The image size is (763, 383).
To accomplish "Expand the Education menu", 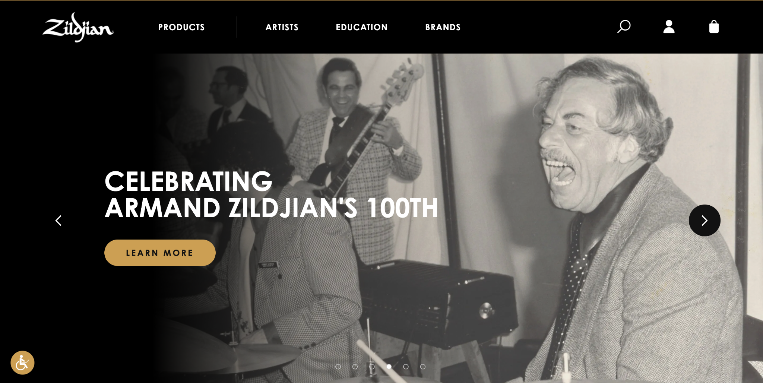I will coord(362,27).
